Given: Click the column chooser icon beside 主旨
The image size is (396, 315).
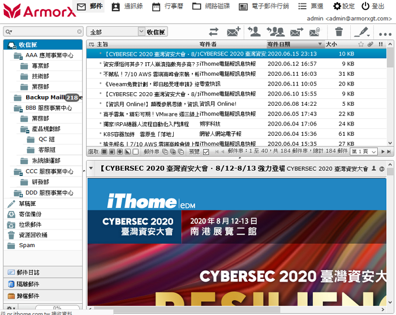Looking at the screenshot, I should 92,45.
